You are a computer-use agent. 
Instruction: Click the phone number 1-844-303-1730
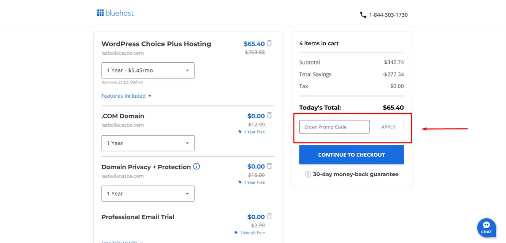(x=388, y=15)
